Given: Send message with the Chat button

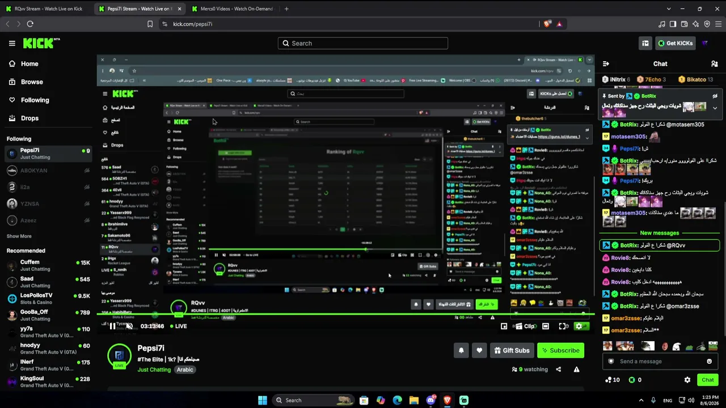Looking at the screenshot, I should point(708,380).
